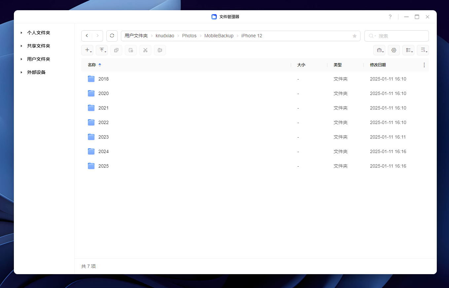449x288 pixels.
Task: Sort by the 名称 column header
Action: (92, 65)
